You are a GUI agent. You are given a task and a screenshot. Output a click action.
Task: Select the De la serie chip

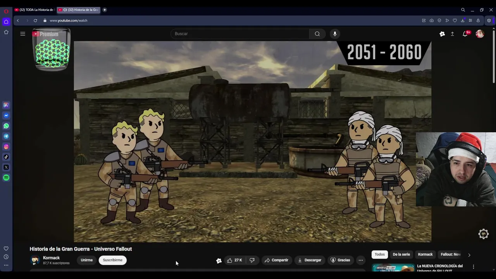coord(401,254)
